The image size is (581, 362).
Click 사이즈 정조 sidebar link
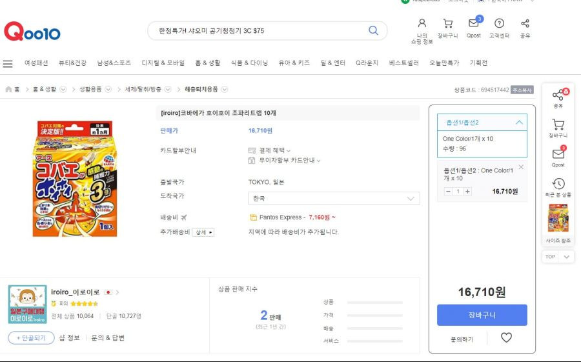point(558,241)
